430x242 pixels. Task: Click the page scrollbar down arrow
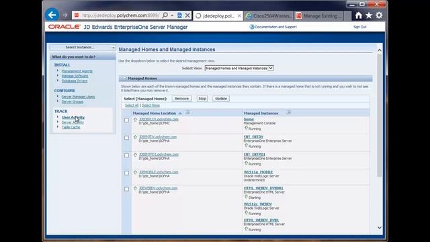coord(379,227)
